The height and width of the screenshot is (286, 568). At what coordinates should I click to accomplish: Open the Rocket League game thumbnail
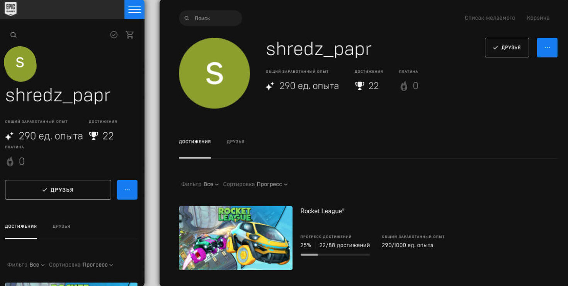coord(236,238)
